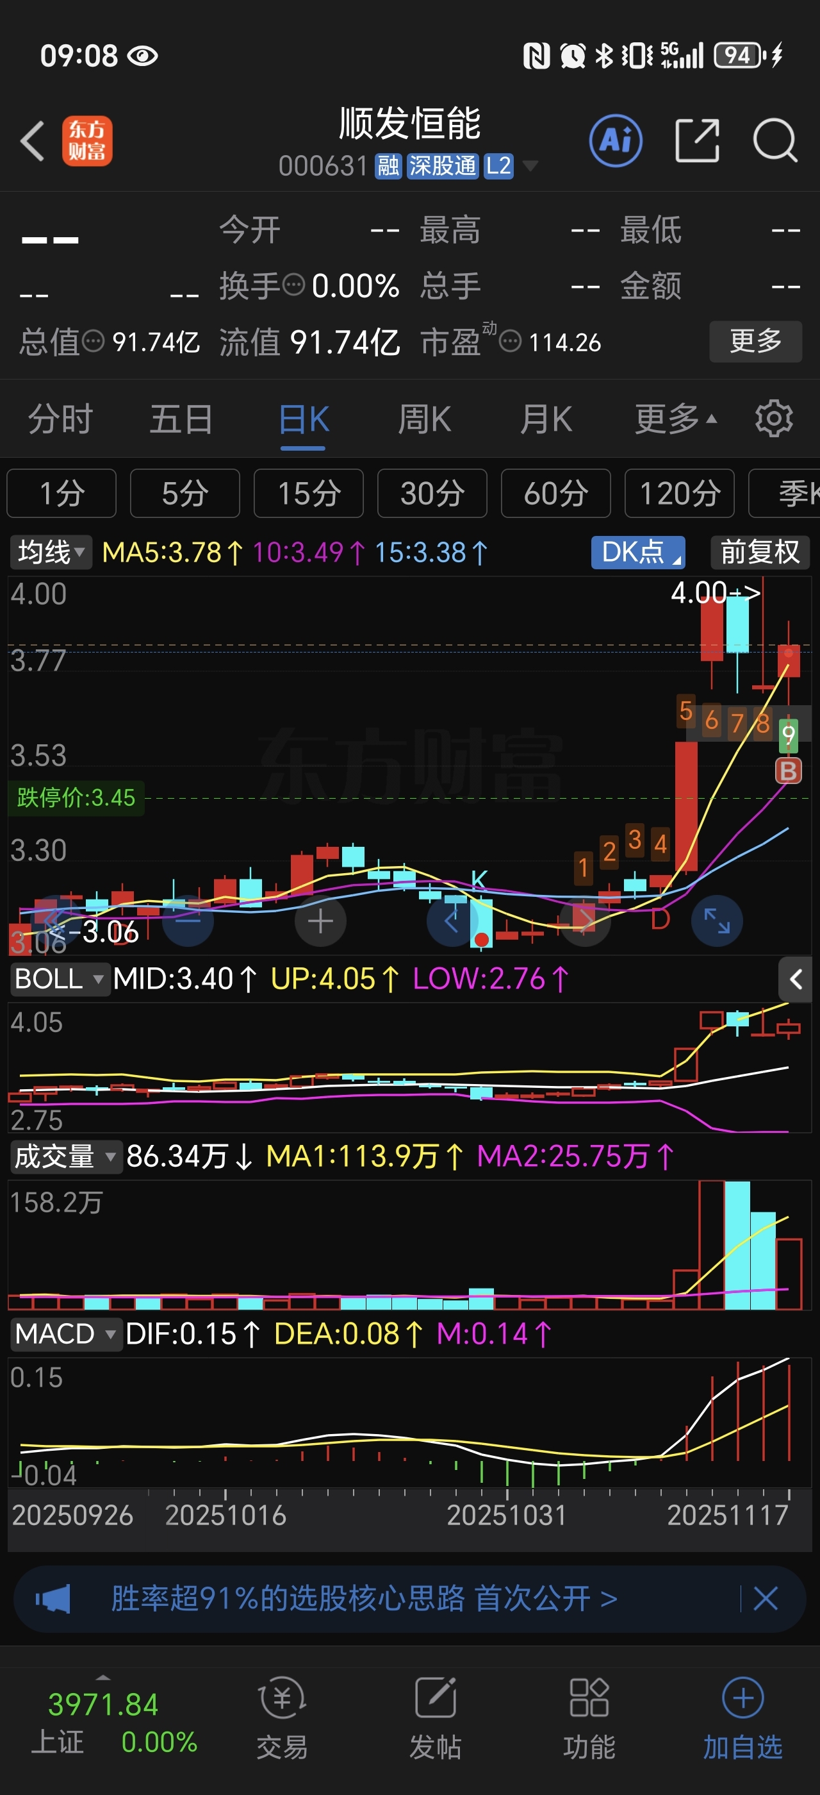Image resolution: width=820 pixels, height=1795 pixels.
Task: Open the search magnifier icon
Action: click(775, 141)
